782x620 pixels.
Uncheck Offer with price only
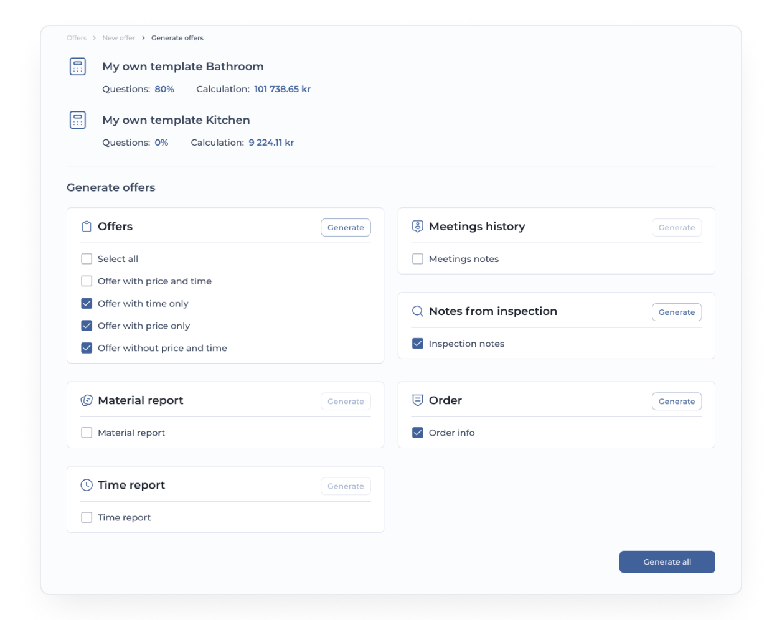pyautogui.click(x=87, y=326)
